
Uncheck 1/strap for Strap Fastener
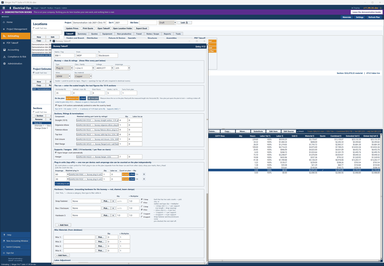142,199
